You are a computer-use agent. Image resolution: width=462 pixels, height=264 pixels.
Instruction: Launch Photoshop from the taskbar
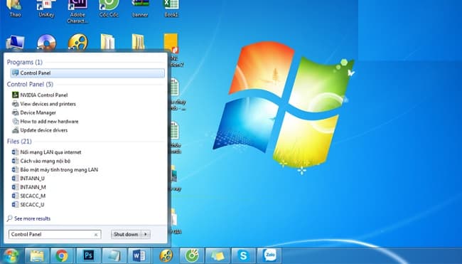(88, 255)
